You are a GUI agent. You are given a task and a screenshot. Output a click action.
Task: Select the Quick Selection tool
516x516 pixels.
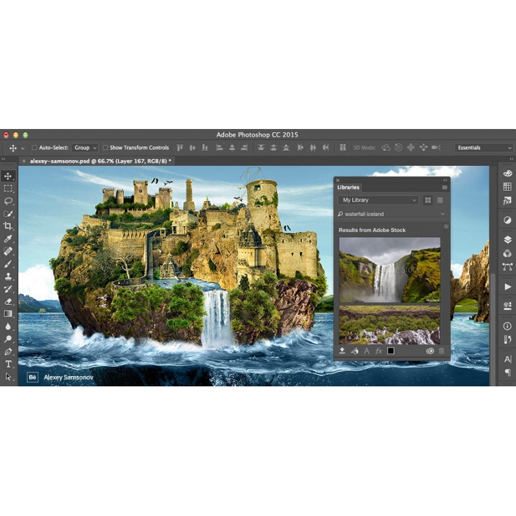click(x=8, y=213)
